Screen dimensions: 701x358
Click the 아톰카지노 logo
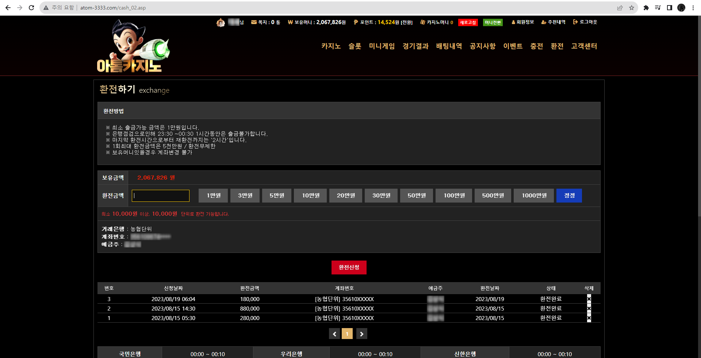(x=133, y=46)
